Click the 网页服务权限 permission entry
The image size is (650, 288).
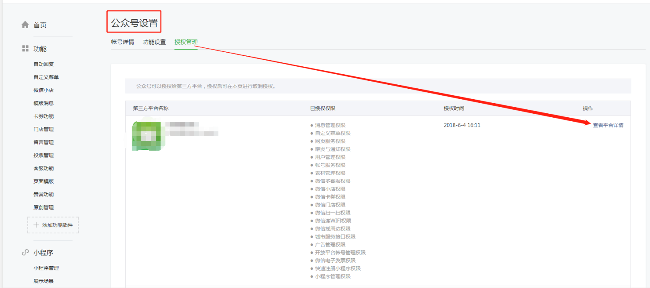pos(330,141)
